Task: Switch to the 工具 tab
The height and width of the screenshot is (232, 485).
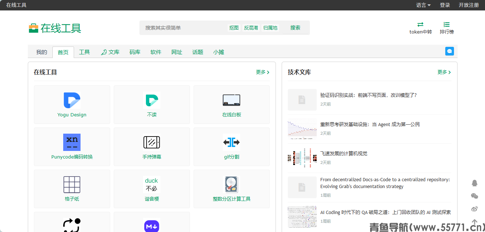Action: click(x=85, y=52)
